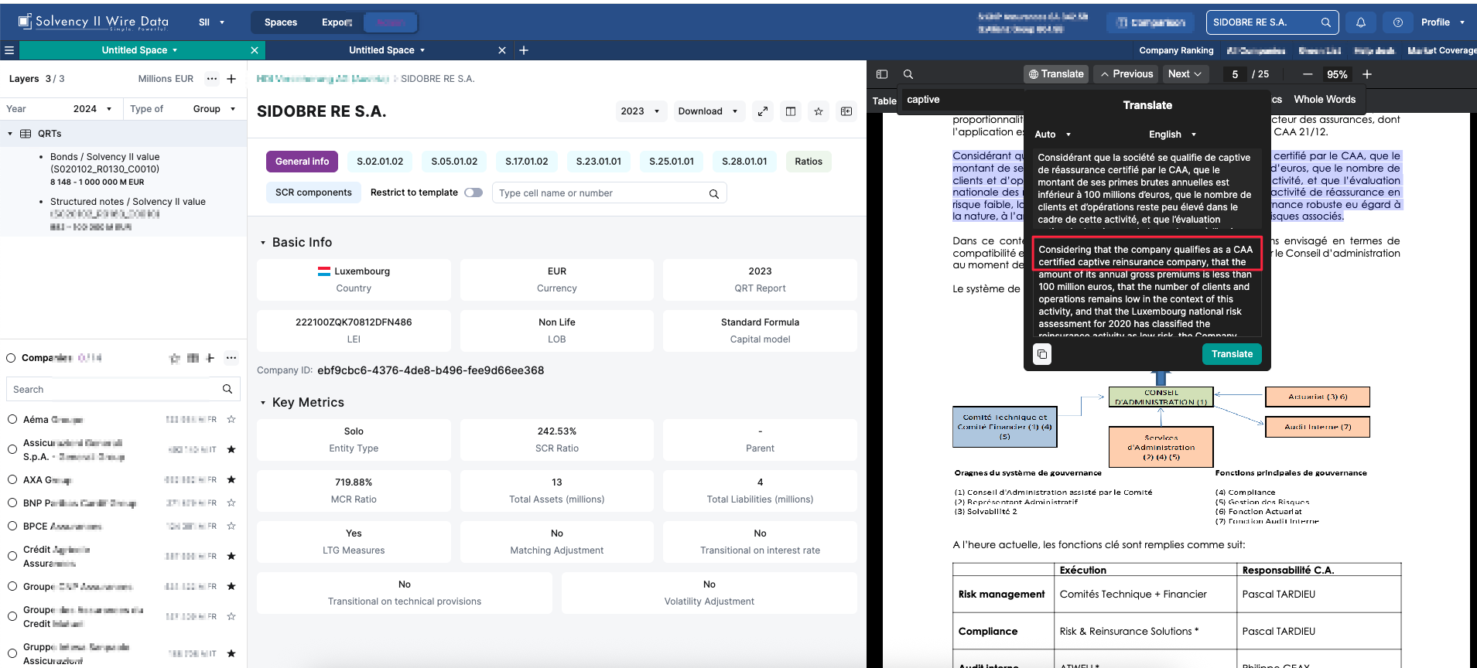Screen dimensions: 1477x668
Task: Open the 2023 year dropdown
Action: (641, 111)
